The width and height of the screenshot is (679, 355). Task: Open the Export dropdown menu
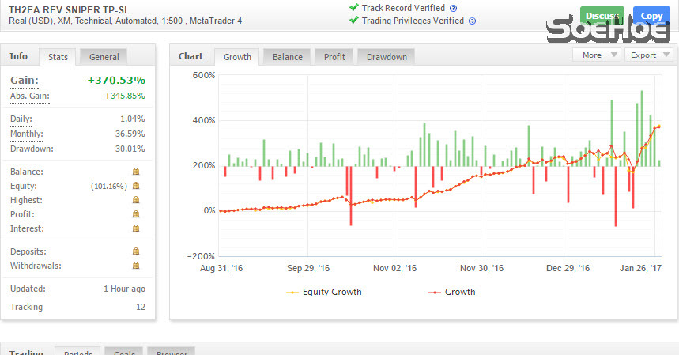pos(647,55)
